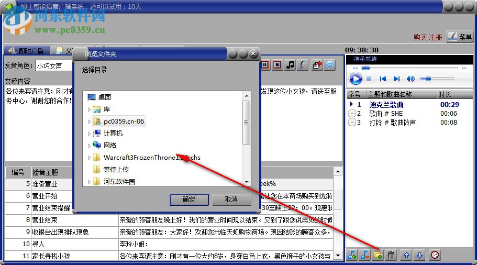Switch to the 即时广播 tab
The width and height of the screenshot is (477, 265).
pyautogui.click(x=27, y=50)
